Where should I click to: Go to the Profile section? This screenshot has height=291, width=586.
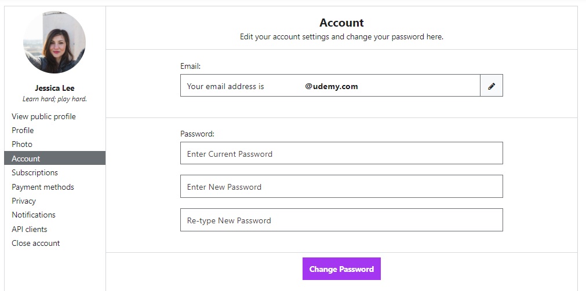(x=23, y=130)
